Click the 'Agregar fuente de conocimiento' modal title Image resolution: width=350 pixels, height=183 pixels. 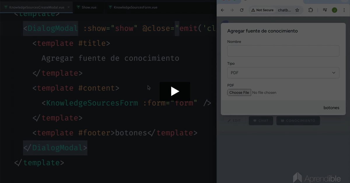[x=262, y=31]
